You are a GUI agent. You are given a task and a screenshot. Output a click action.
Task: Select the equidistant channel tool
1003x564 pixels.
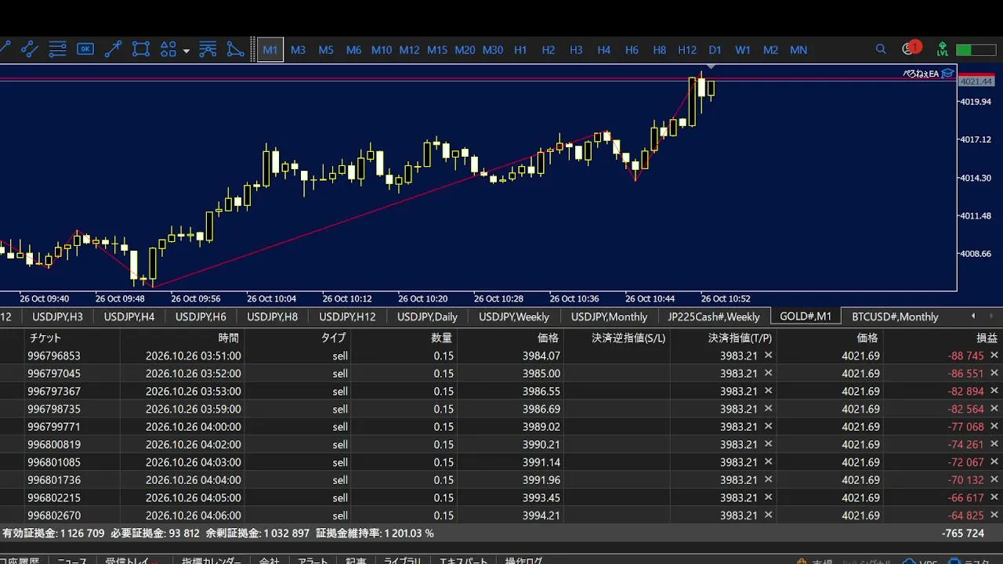click(x=30, y=49)
